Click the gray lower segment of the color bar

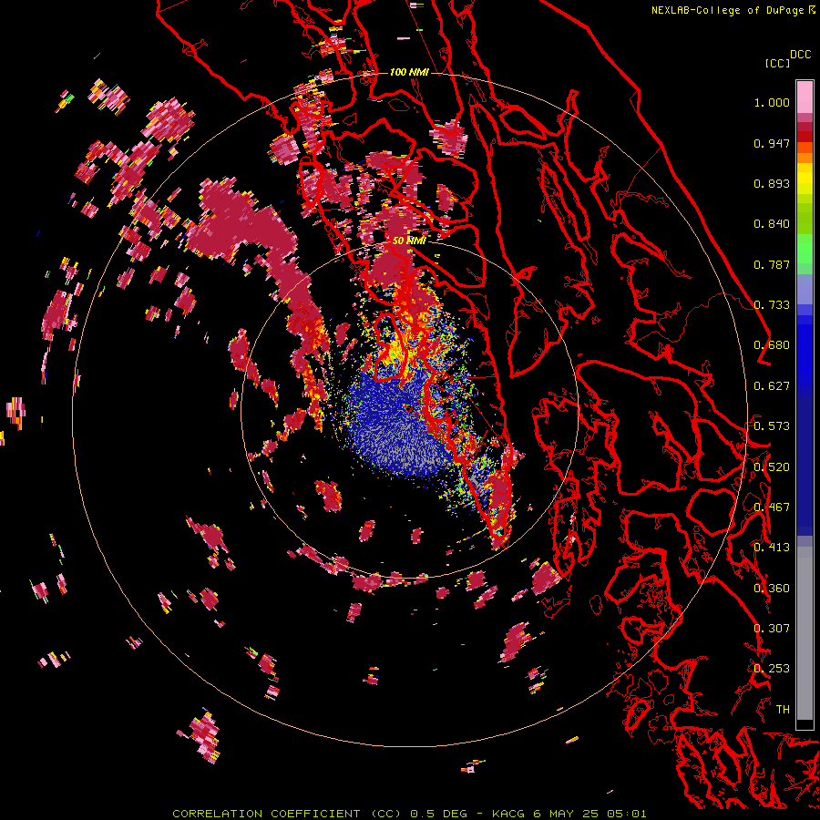point(805,633)
